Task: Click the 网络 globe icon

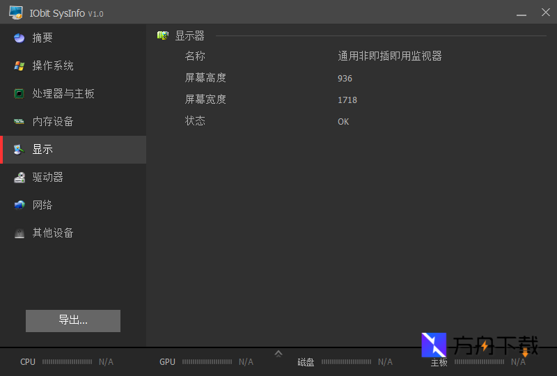Action: (19, 205)
